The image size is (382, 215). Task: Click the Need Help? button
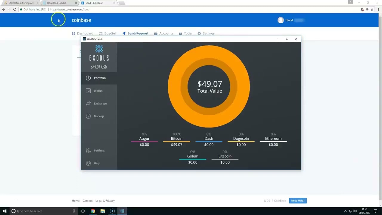pos(298,201)
